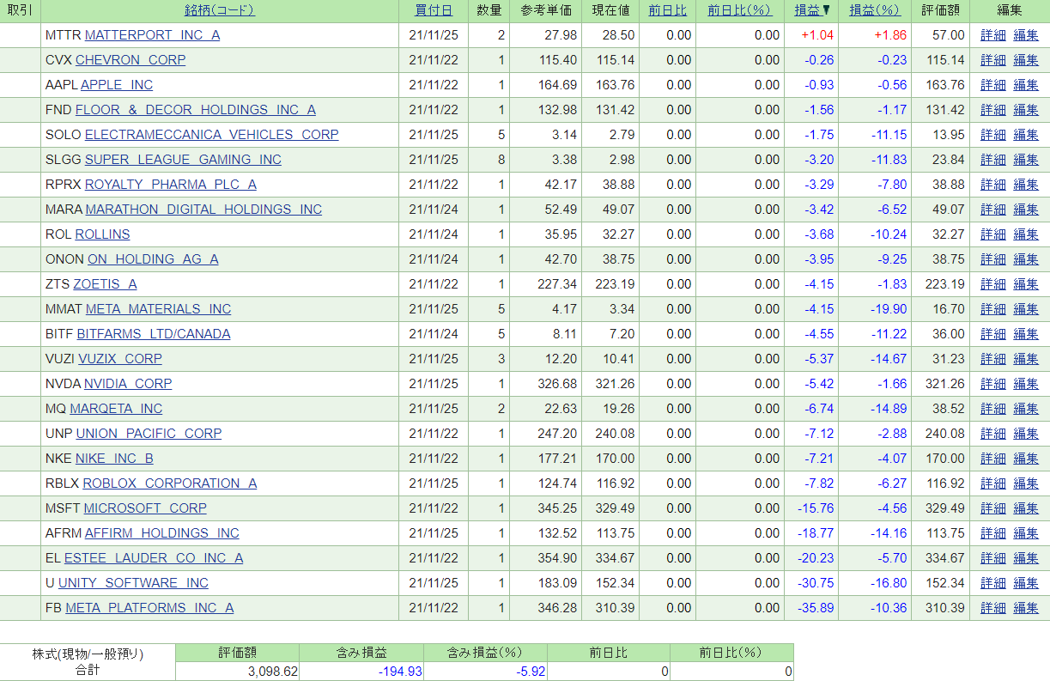Viewport: 1050px width, 681px height.
Task: Sort by 銘柄(コード) column header
Action: 220,10
